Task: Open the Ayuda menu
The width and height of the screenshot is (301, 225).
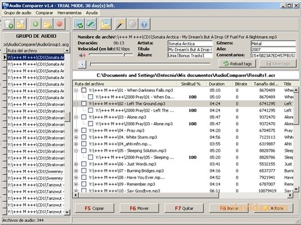Action: (x=92, y=13)
